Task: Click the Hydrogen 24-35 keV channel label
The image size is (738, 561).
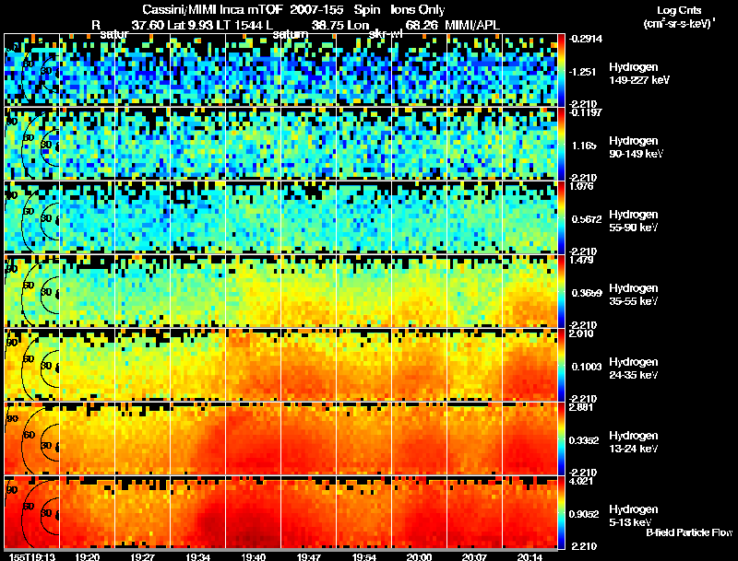Action: click(633, 368)
